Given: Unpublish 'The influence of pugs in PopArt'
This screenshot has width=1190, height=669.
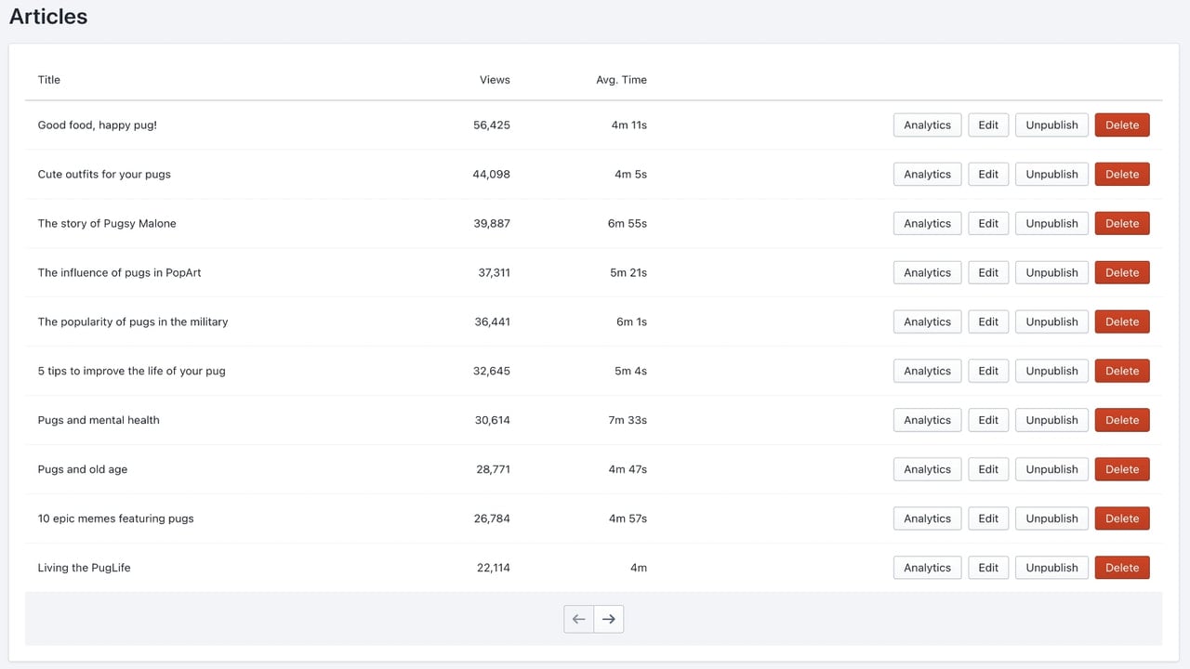Looking at the screenshot, I should pyautogui.click(x=1051, y=273).
